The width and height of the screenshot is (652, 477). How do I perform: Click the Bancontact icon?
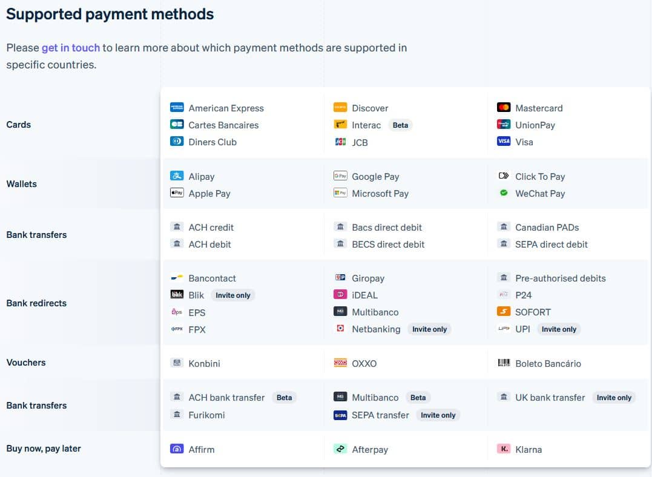coord(177,278)
